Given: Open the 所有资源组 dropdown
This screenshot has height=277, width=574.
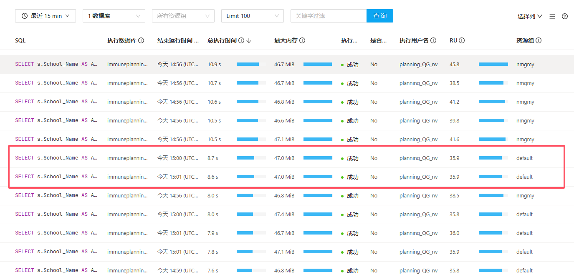Looking at the screenshot, I should tap(183, 16).
